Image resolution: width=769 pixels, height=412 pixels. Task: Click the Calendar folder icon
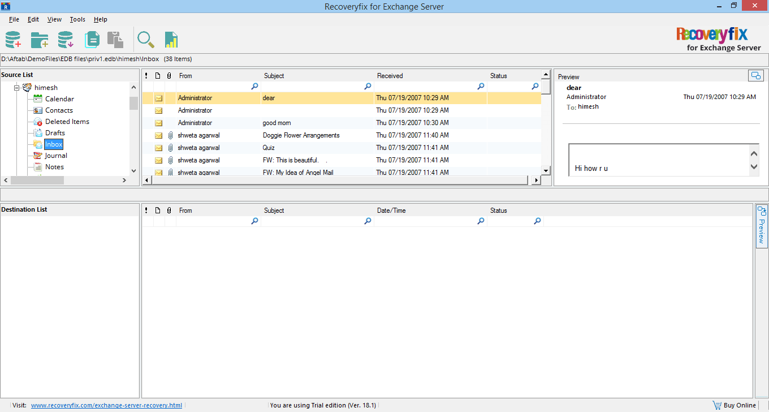[38, 98]
